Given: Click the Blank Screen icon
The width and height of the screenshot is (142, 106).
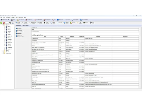Looking at the screenshot, I should coord(58,20).
